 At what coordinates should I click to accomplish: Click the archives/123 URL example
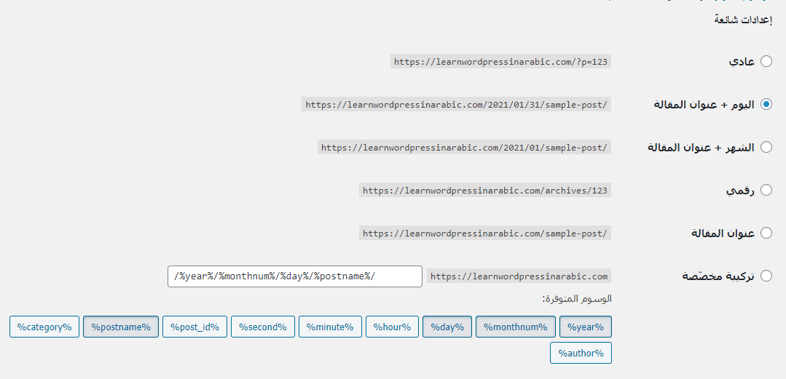[x=484, y=191]
